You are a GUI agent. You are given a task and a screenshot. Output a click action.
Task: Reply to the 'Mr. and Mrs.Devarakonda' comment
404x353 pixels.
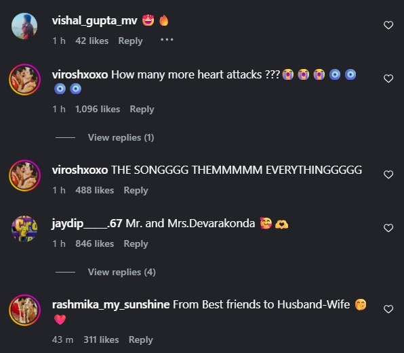pyautogui.click(x=136, y=243)
